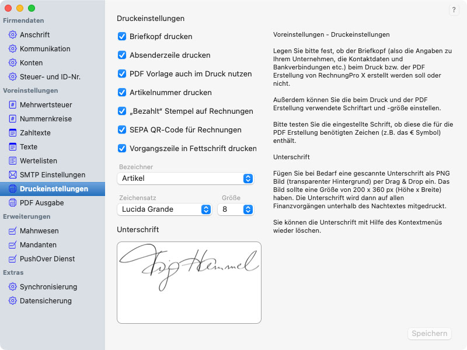Click the question mark help icon
This screenshot has width=467, height=350.
454,10
